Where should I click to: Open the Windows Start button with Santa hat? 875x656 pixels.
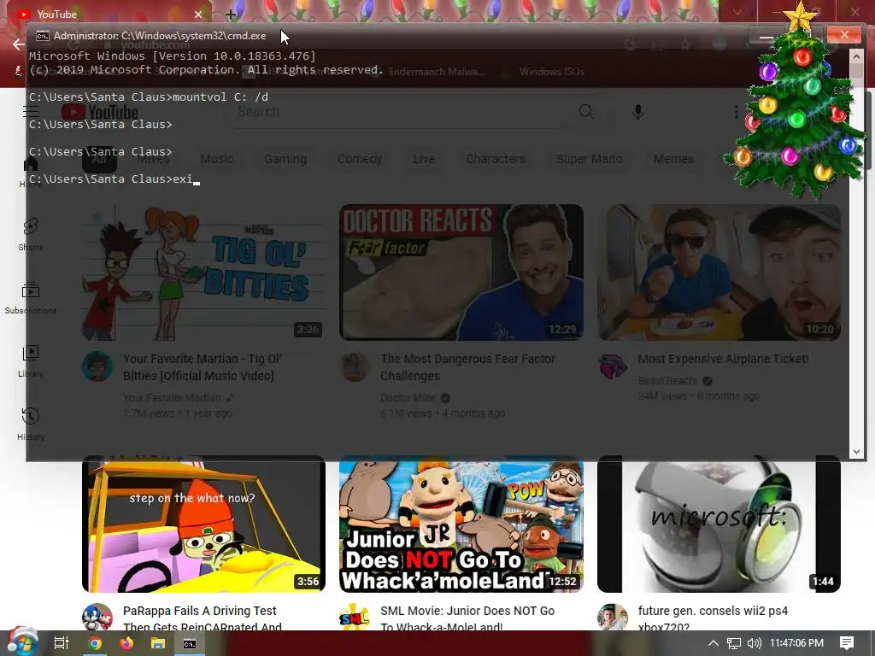(x=21, y=642)
